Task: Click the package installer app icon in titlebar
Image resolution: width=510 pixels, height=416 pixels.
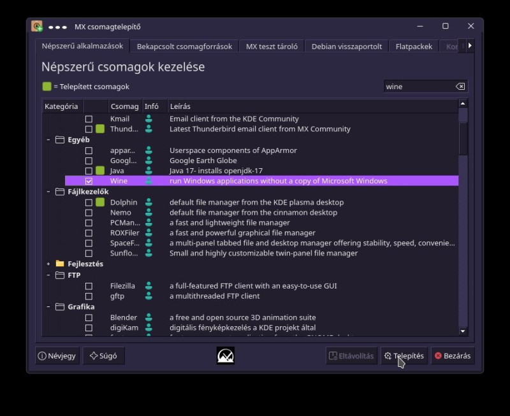Action: tap(37, 26)
